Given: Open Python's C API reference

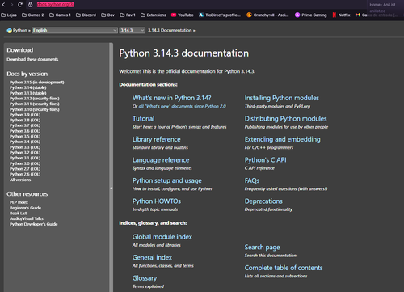Looking at the screenshot, I should pos(265,160).
